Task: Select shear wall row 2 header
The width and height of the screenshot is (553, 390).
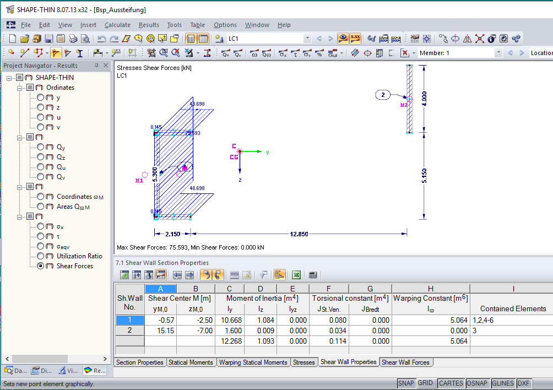Action: pos(129,331)
